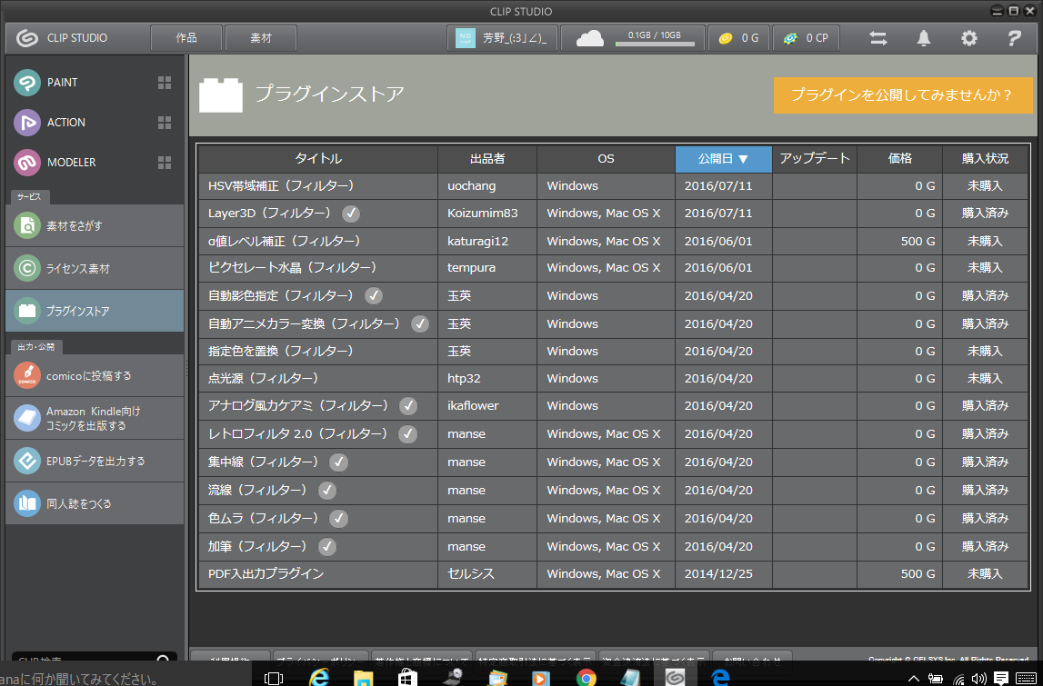Click the checkmark beside 流線（フィルター）

tap(327, 491)
